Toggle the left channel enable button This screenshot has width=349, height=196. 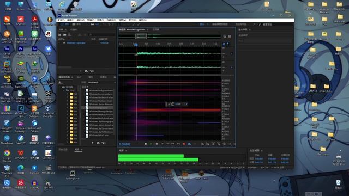tap(232, 53)
